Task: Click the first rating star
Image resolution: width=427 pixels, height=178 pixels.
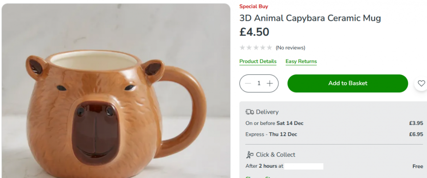Action: pyautogui.click(x=242, y=48)
